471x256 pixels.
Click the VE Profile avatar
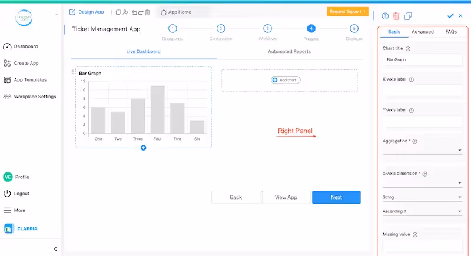(x=8, y=177)
